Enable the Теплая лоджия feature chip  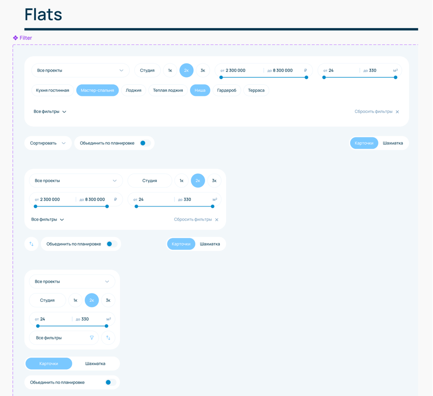coord(168,90)
